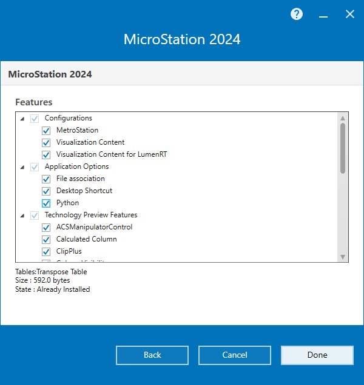Image resolution: width=364 pixels, height=385 pixels.
Task: Select the Configurations label
Action: [x=68, y=118]
